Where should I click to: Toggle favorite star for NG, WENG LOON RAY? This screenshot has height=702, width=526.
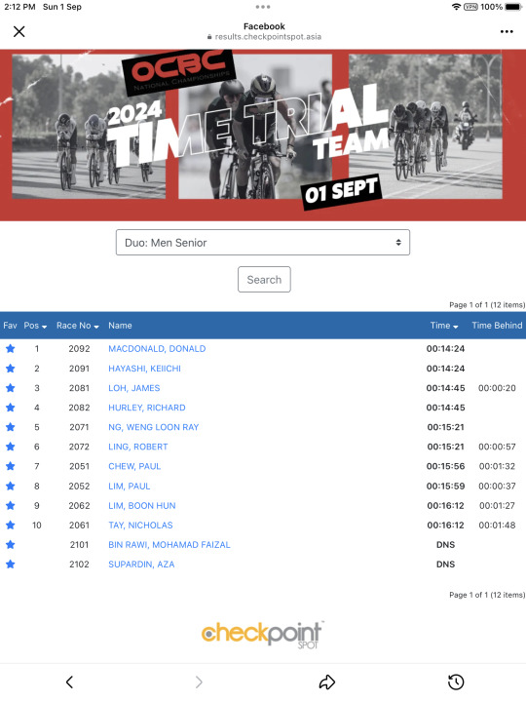point(11,427)
